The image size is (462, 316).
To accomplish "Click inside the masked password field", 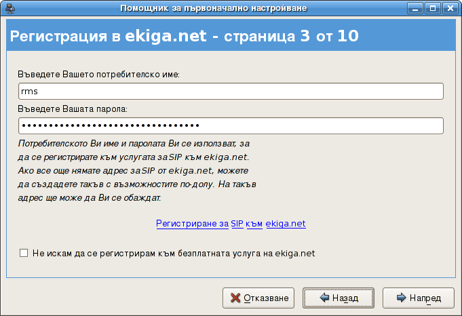I will coord(231,126).
